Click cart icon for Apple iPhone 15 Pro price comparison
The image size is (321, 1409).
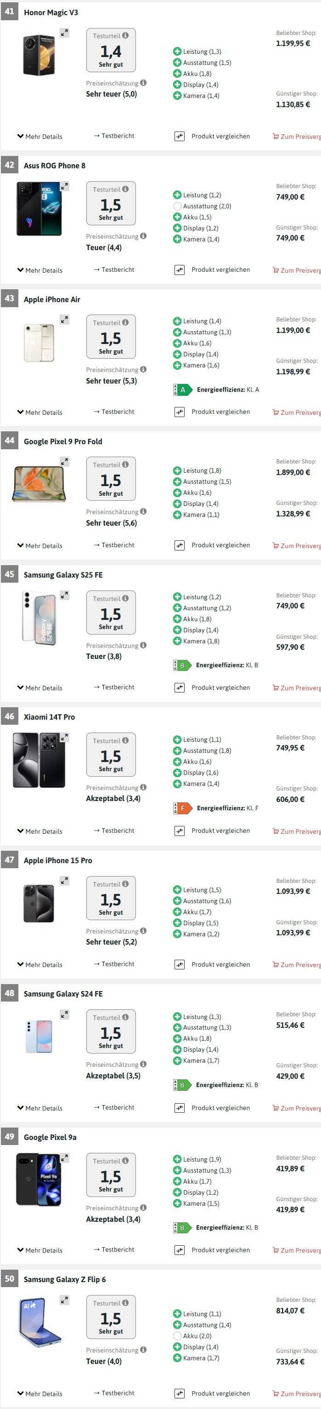pos(276,964)
